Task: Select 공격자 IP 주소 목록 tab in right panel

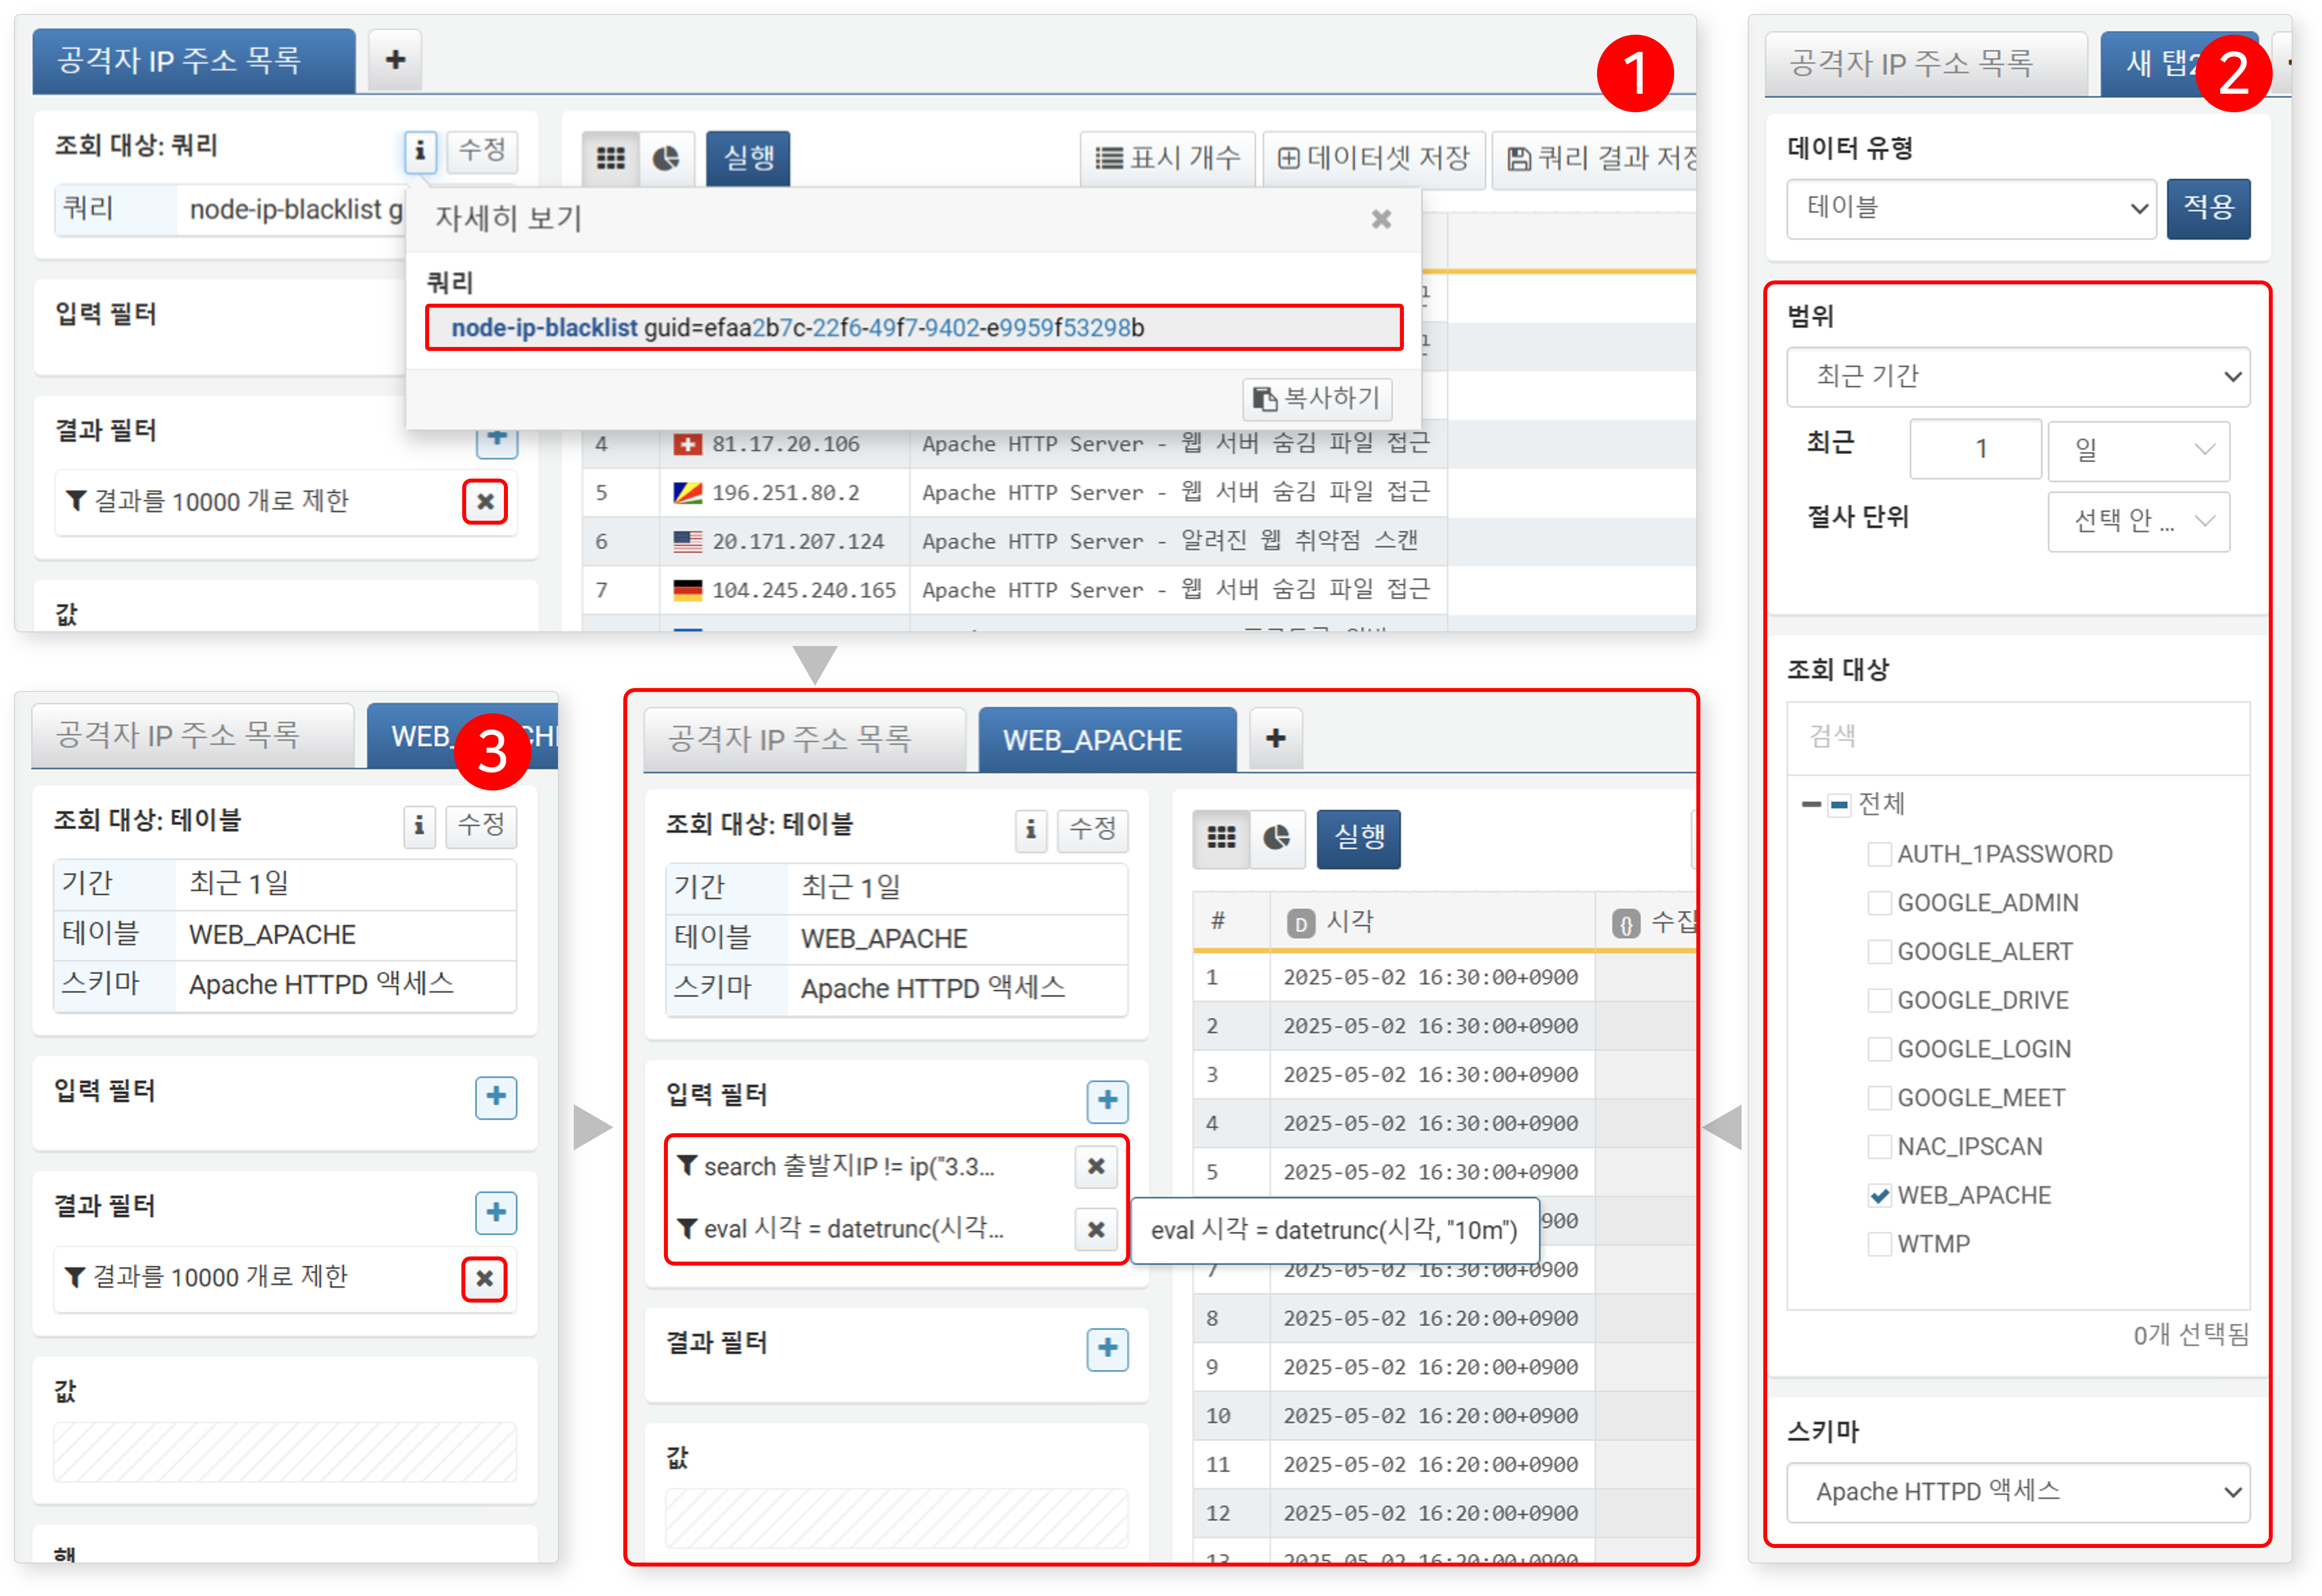Action: click(1926, 64)
